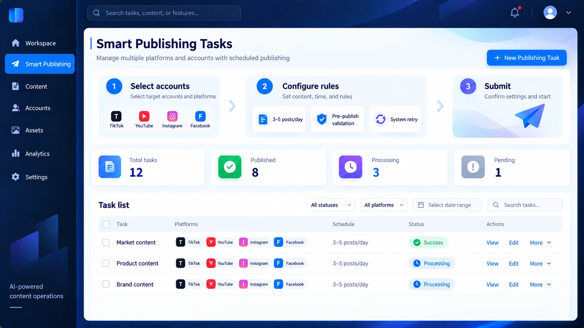Click the Processing purple clock icon
This screenshot has height=328, width=584.
[x=351, y=167]
